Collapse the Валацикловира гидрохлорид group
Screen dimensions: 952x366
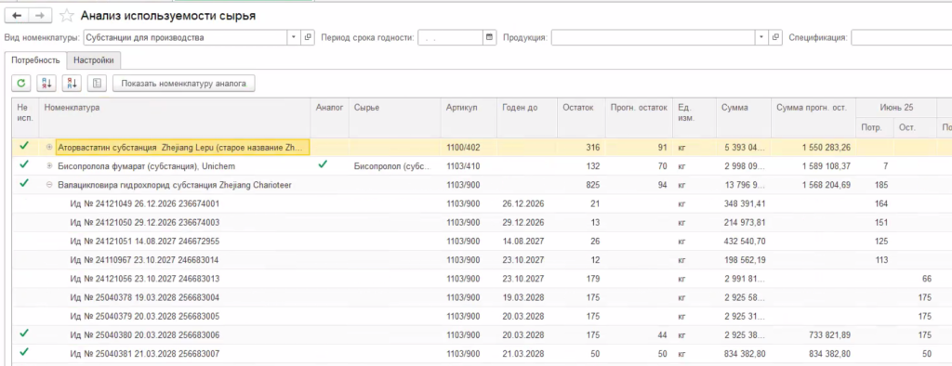(50, 185)
